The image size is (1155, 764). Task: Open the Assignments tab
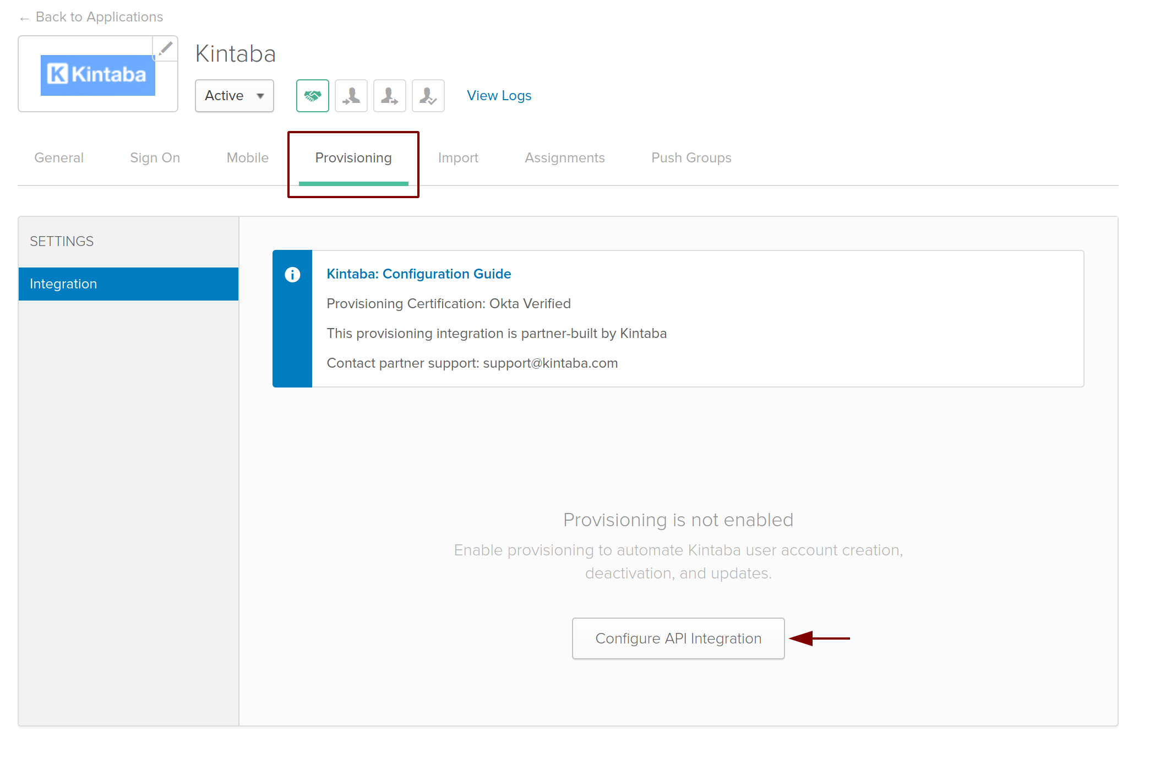click(564, 158)
